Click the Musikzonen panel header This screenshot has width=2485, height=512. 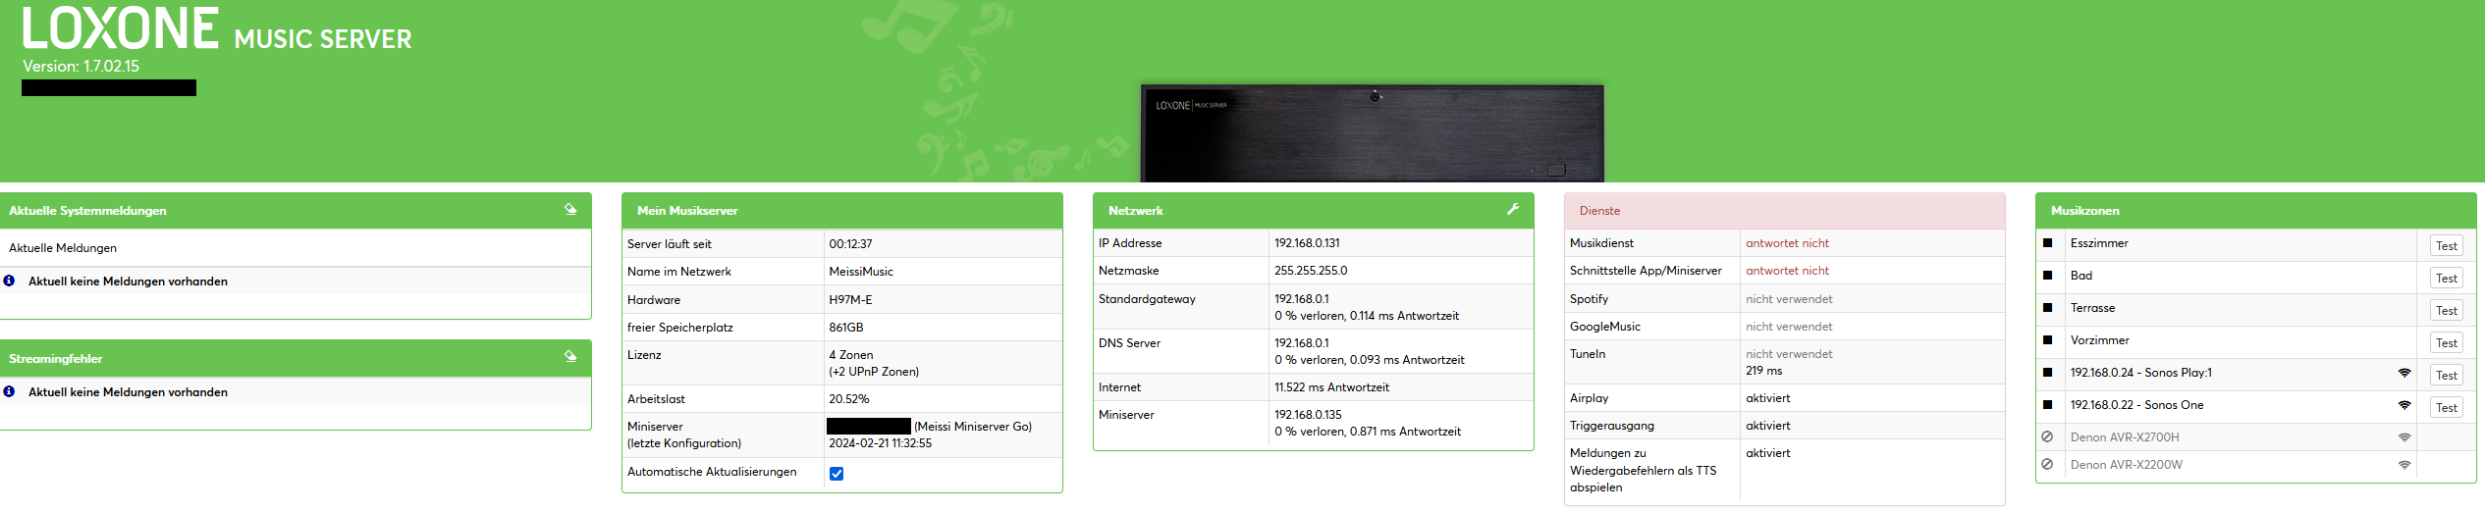tap(2256, 211)
